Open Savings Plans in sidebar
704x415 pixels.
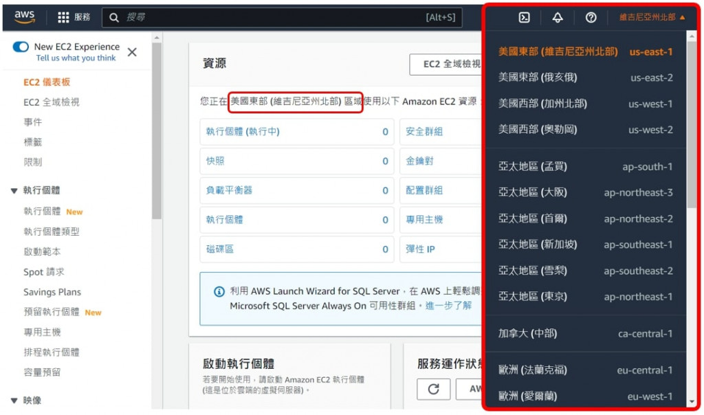click(52, 292)
